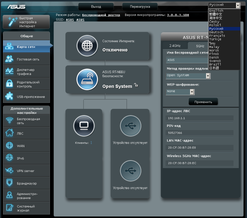Screen dimensions: 247x218
Task: Open Системный журнал menu item
Action: [27, 208]
